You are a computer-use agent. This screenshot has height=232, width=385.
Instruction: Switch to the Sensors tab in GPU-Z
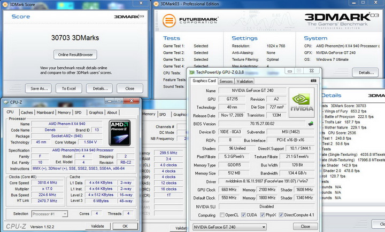(226, 82)
